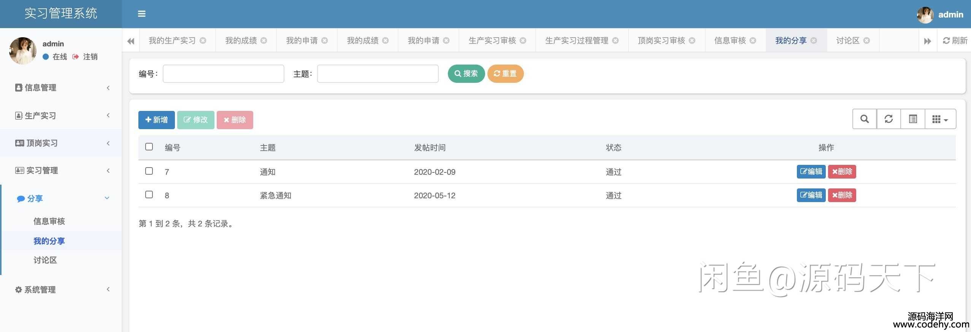Close the 我的分享 tab via its x icon

[x=814, y=41]
